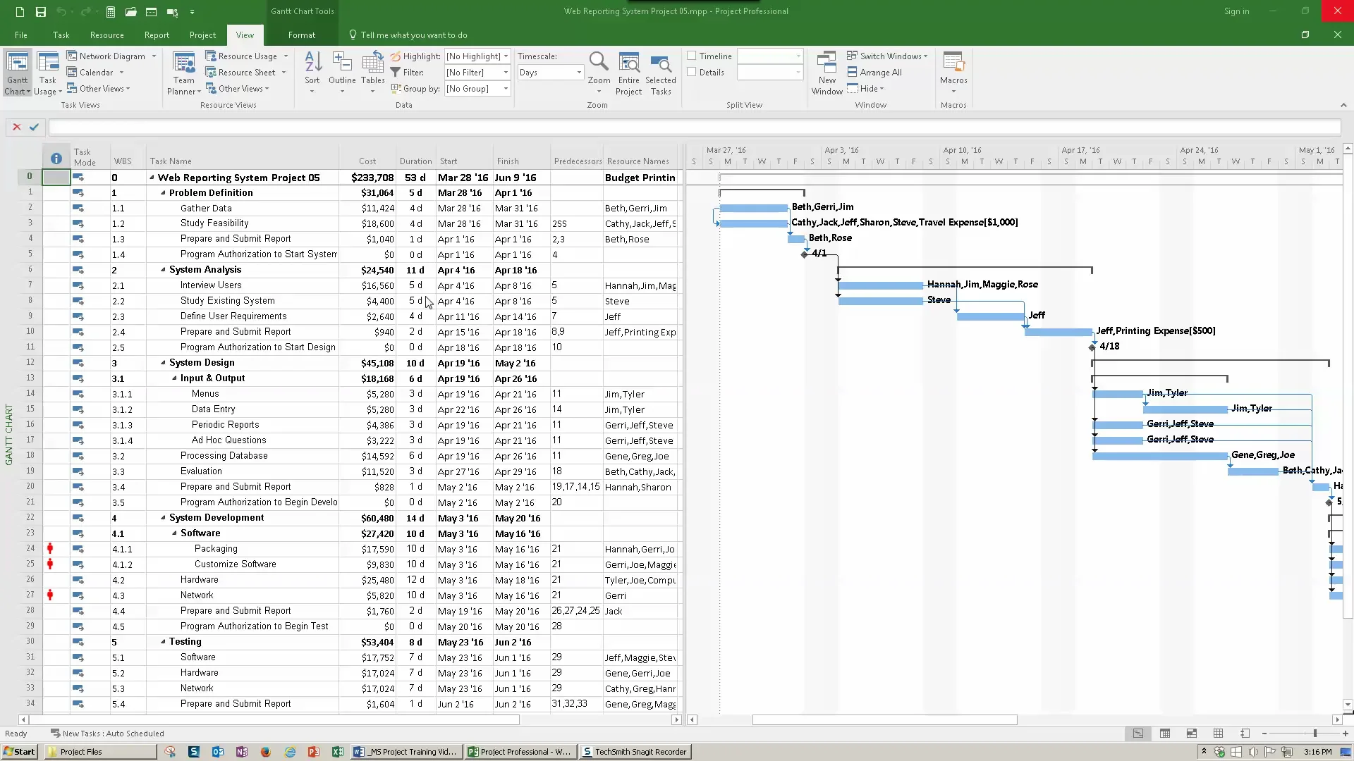Collapse the System Design summary task
1354x761 pixels.
click(x=162, y=363)
